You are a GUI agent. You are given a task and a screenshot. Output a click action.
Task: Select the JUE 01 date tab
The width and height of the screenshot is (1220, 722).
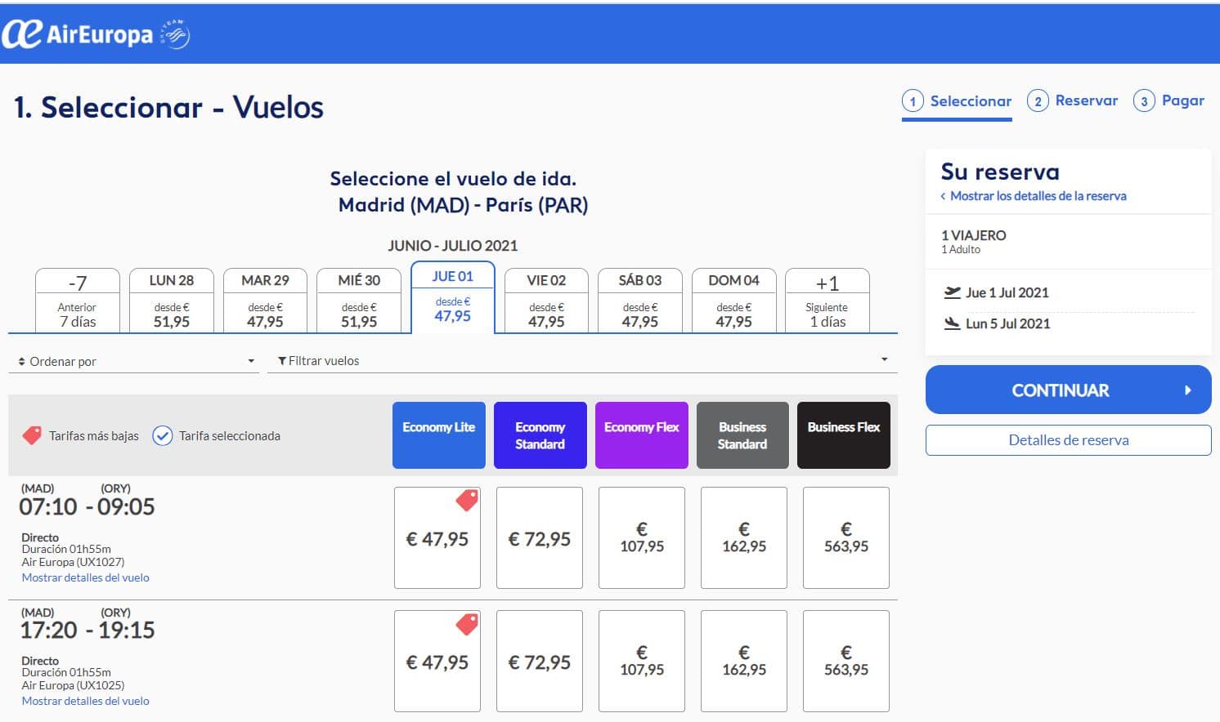pos(453,297)
